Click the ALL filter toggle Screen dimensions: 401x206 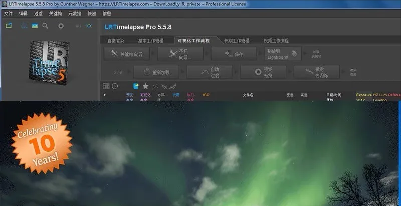pyautogui.click(x=78, y=26)
